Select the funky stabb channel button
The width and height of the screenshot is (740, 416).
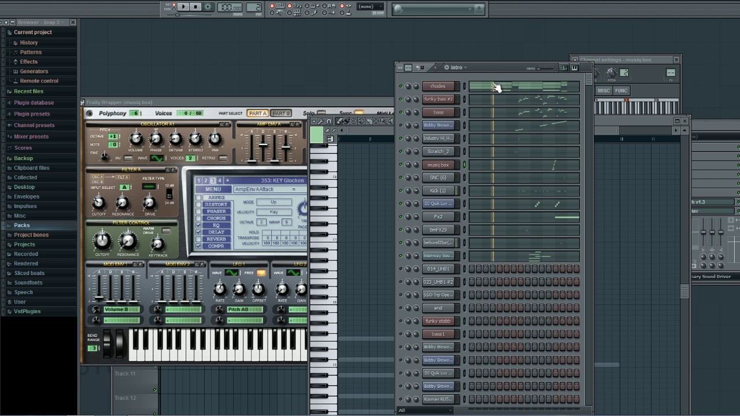(438, 321)
